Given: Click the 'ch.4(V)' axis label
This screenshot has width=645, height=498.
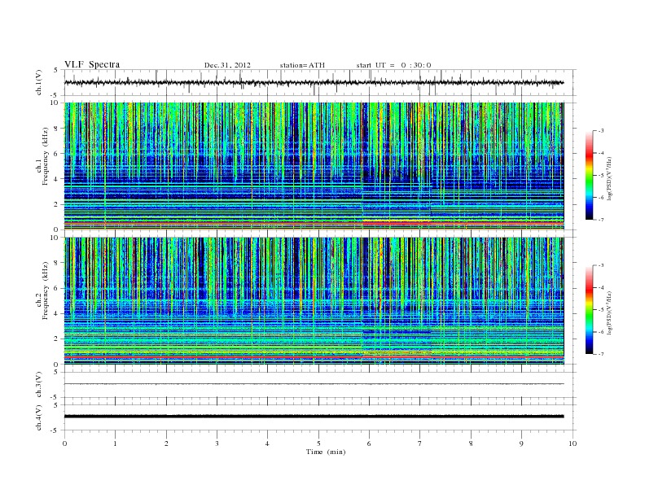Looking at the screenshot, I should pyautogui.click(x=39, y=417).
